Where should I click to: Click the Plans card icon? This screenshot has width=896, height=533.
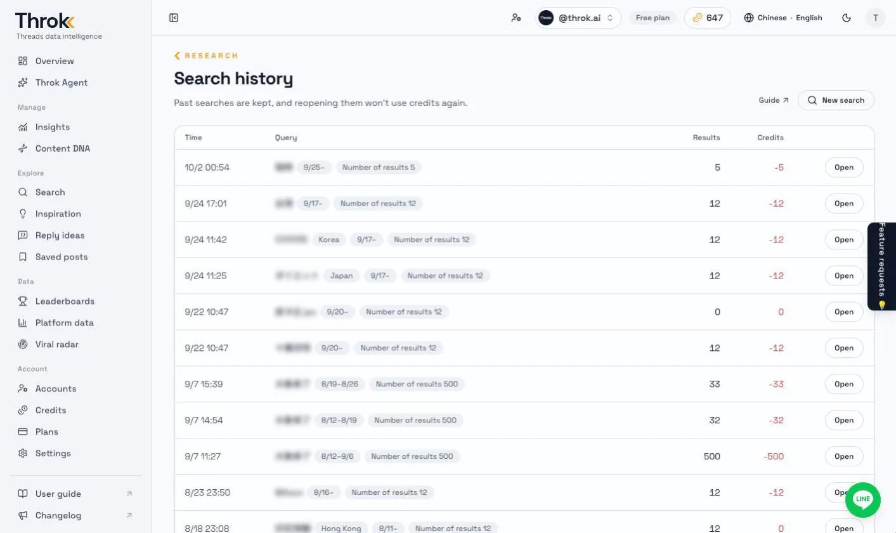[23, 432]
